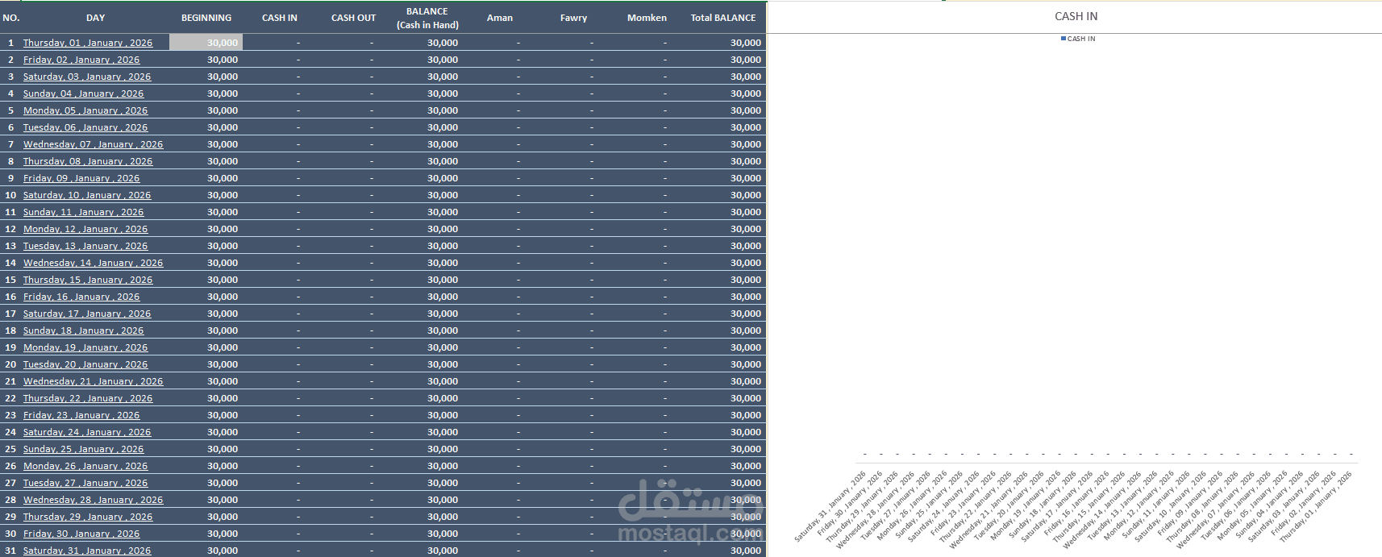Open the Friday, 02, January, 2026 date link
1382x557 pixels.
click(x=81, y=60)
